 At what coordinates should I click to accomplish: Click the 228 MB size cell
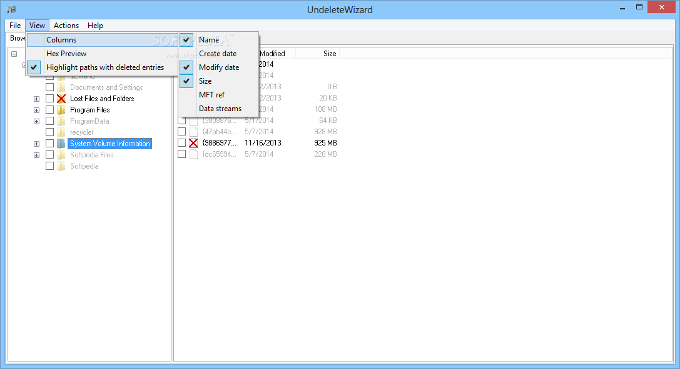(x=326, y=154)
